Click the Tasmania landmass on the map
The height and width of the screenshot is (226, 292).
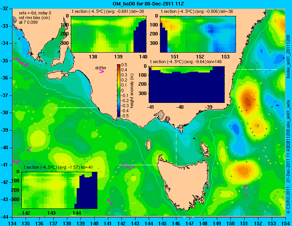[185, 184]
